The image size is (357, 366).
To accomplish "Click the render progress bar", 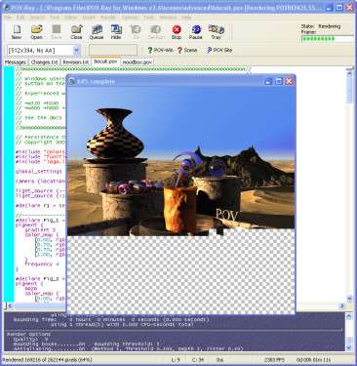I will [x=328, y=39].
